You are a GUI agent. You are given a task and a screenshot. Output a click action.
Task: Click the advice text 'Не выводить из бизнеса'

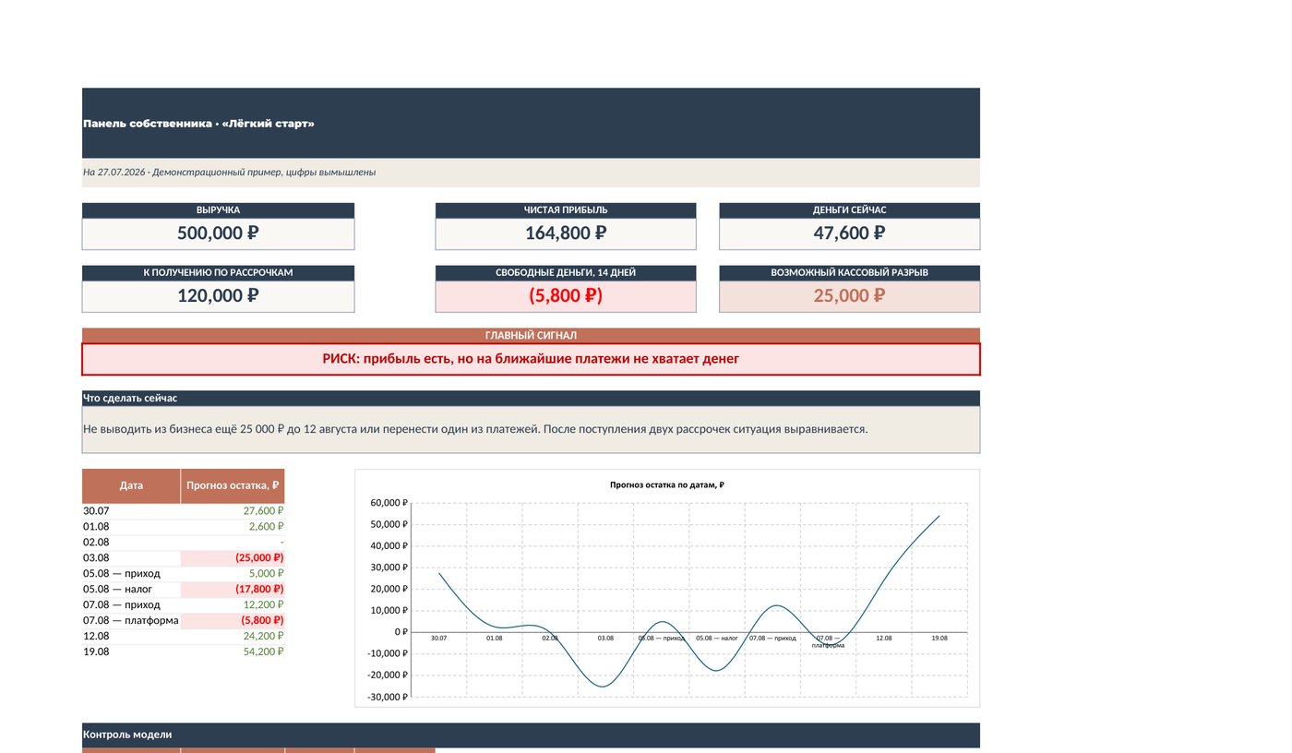pyautogui.click(x=531, y=429)
